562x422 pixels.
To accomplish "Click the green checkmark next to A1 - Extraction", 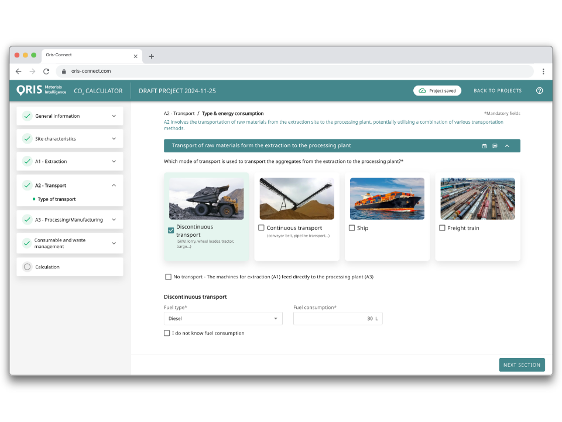I will coord(27,161).
